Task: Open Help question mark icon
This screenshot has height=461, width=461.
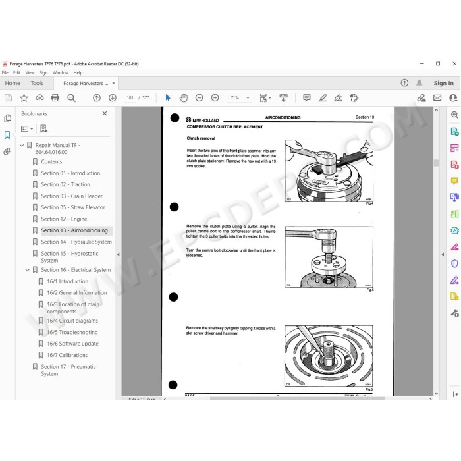Action: coord(404,83)
